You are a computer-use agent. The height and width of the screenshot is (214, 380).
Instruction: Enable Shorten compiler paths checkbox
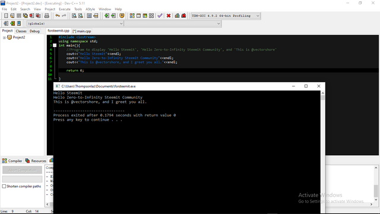click(x=4, y=186)
